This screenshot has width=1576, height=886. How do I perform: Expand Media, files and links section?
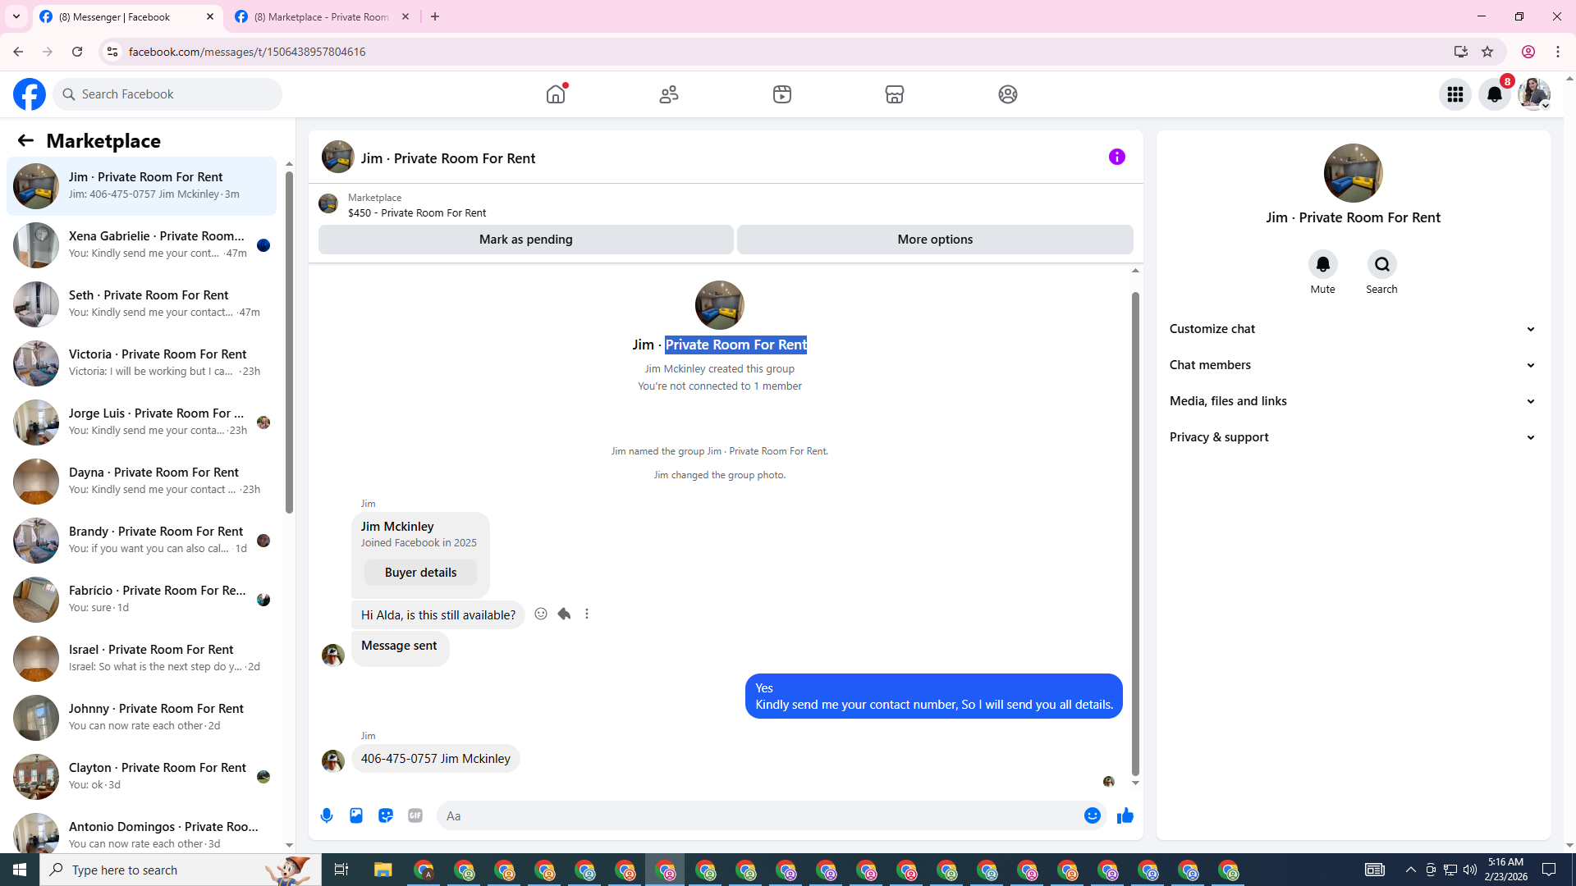[x=1353, y=401]
